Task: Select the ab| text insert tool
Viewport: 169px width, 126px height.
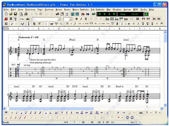Action: pyautogui.click(x=28, y=19)
